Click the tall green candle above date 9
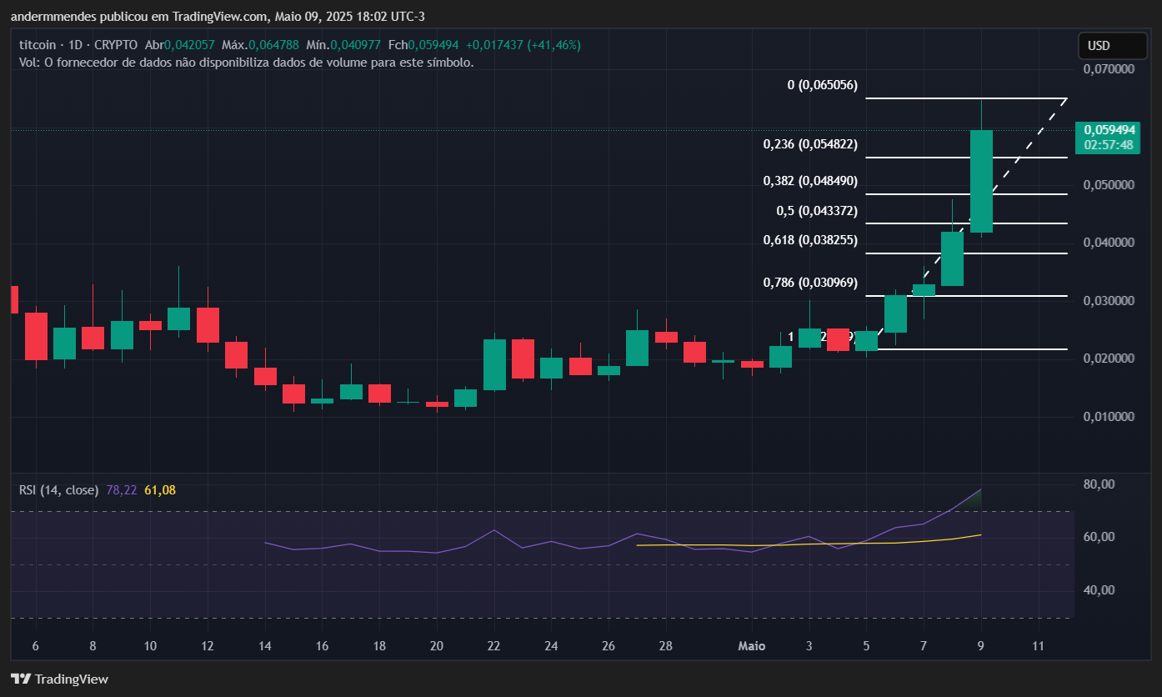Screen dimensions: 1162x697 (981, 181)
